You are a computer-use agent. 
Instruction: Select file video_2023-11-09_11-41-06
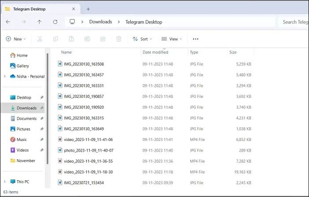pyautogui.click(x=88, y=139)
